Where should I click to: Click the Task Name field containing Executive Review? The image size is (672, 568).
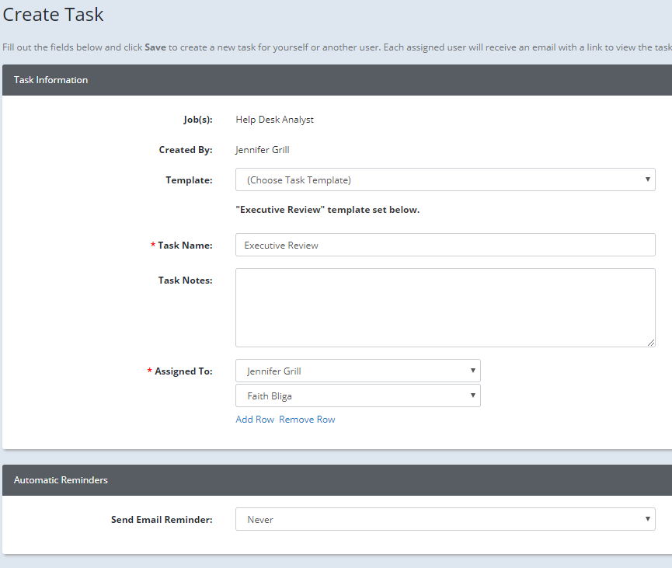(445, 245)
